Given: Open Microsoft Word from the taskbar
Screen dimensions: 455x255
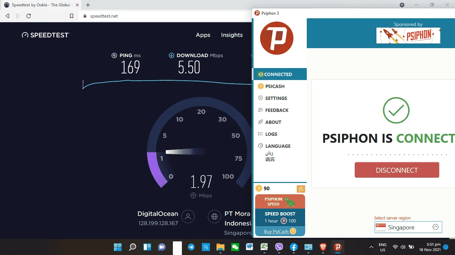Looking at the screenshot, I should coord(250,247).
